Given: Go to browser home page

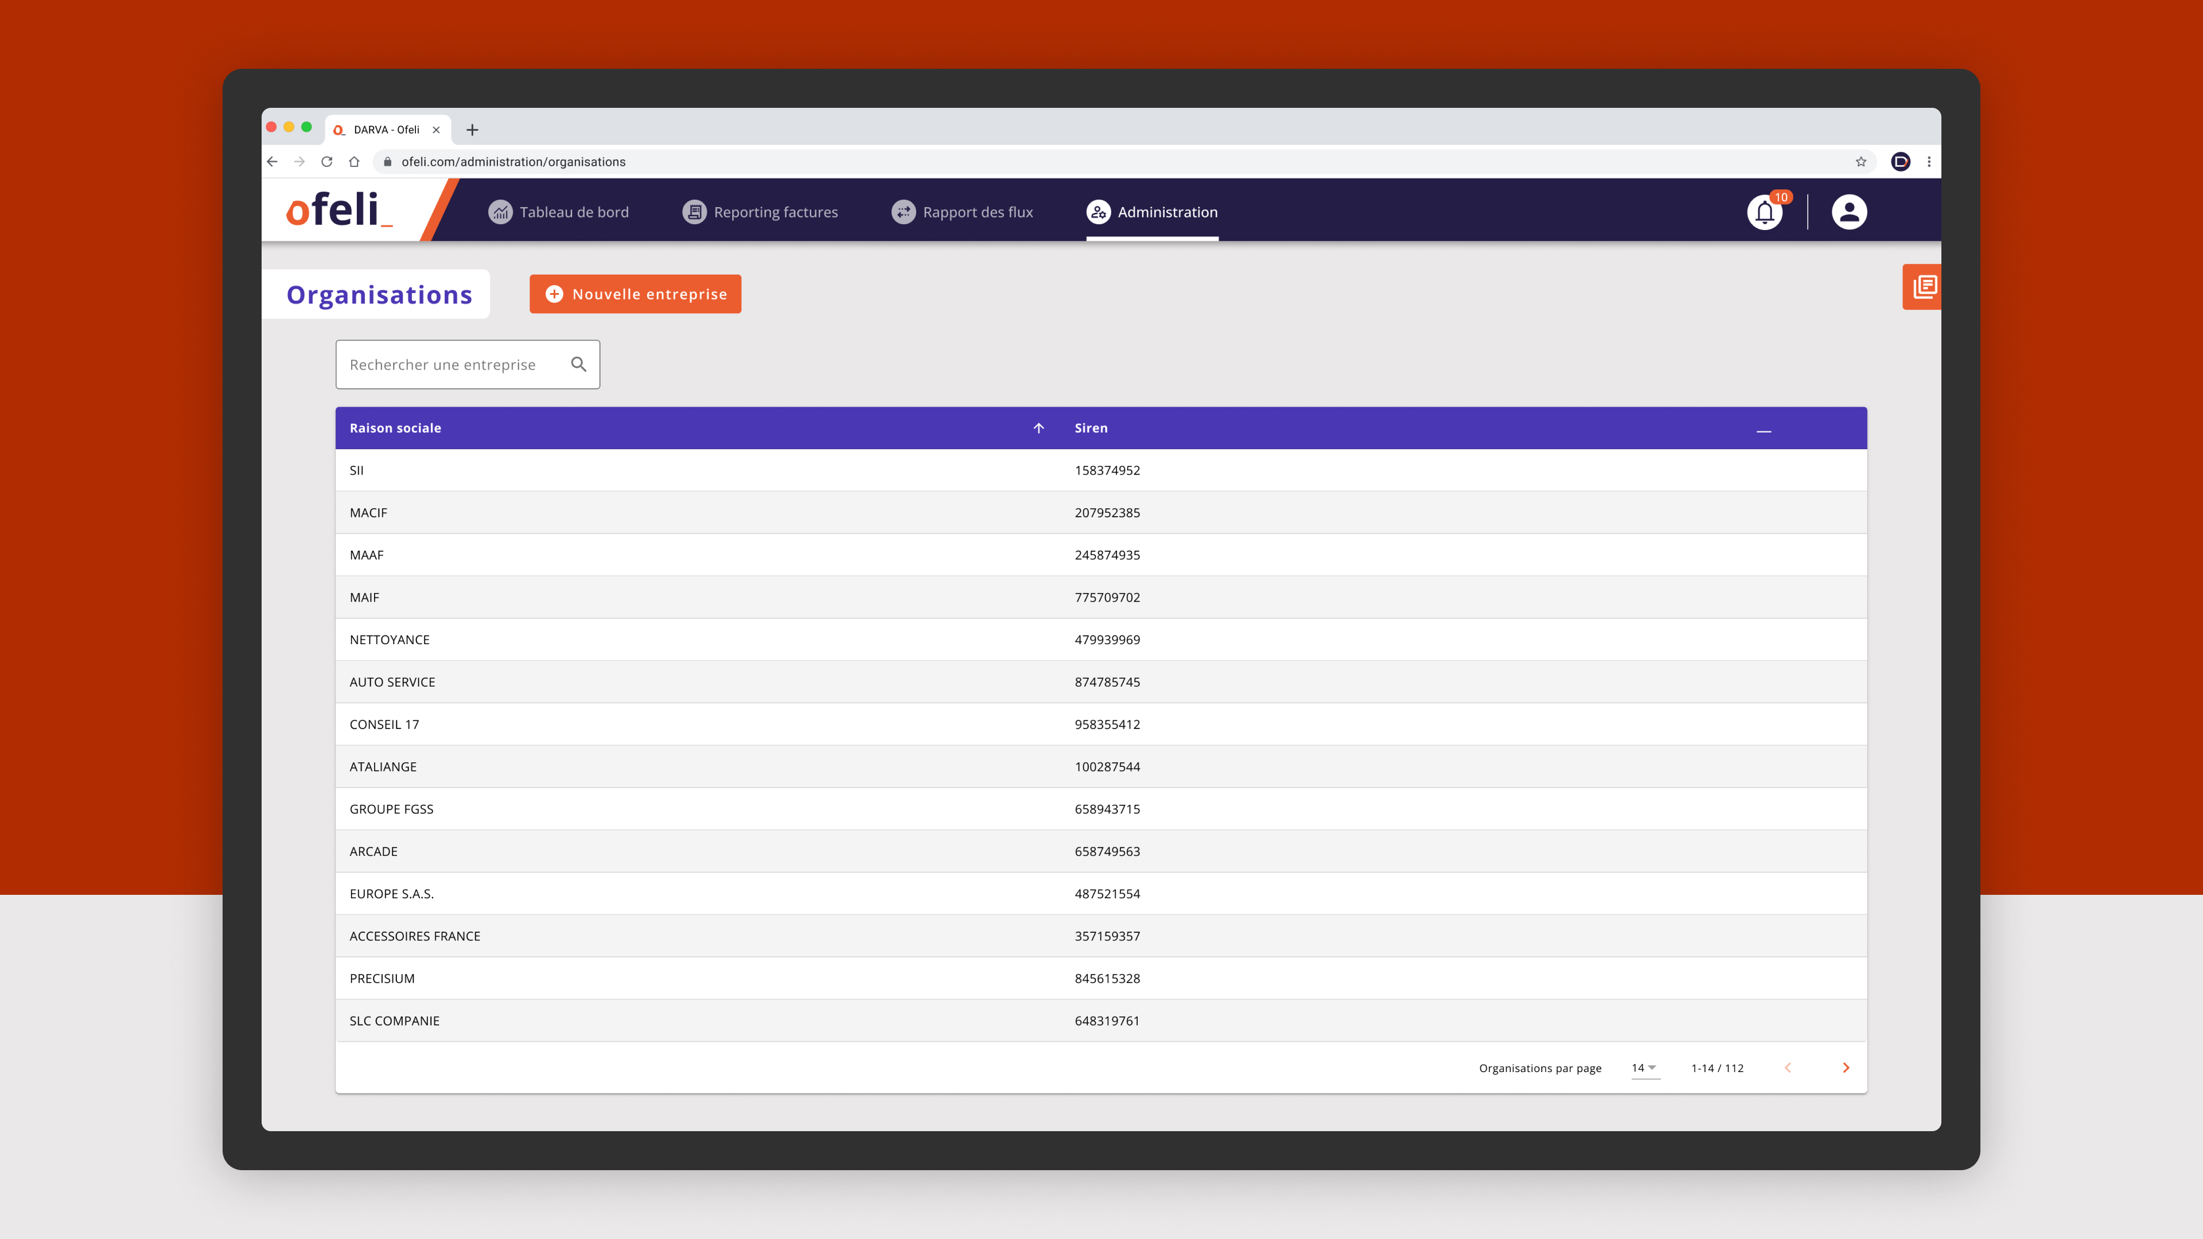Looking at the screenshot, I should click(x=354, y=162).
